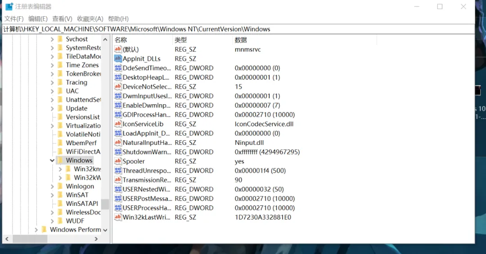
Task: Expand the first Win32kns subkey arrow
Action: click(x=60, y=169)
